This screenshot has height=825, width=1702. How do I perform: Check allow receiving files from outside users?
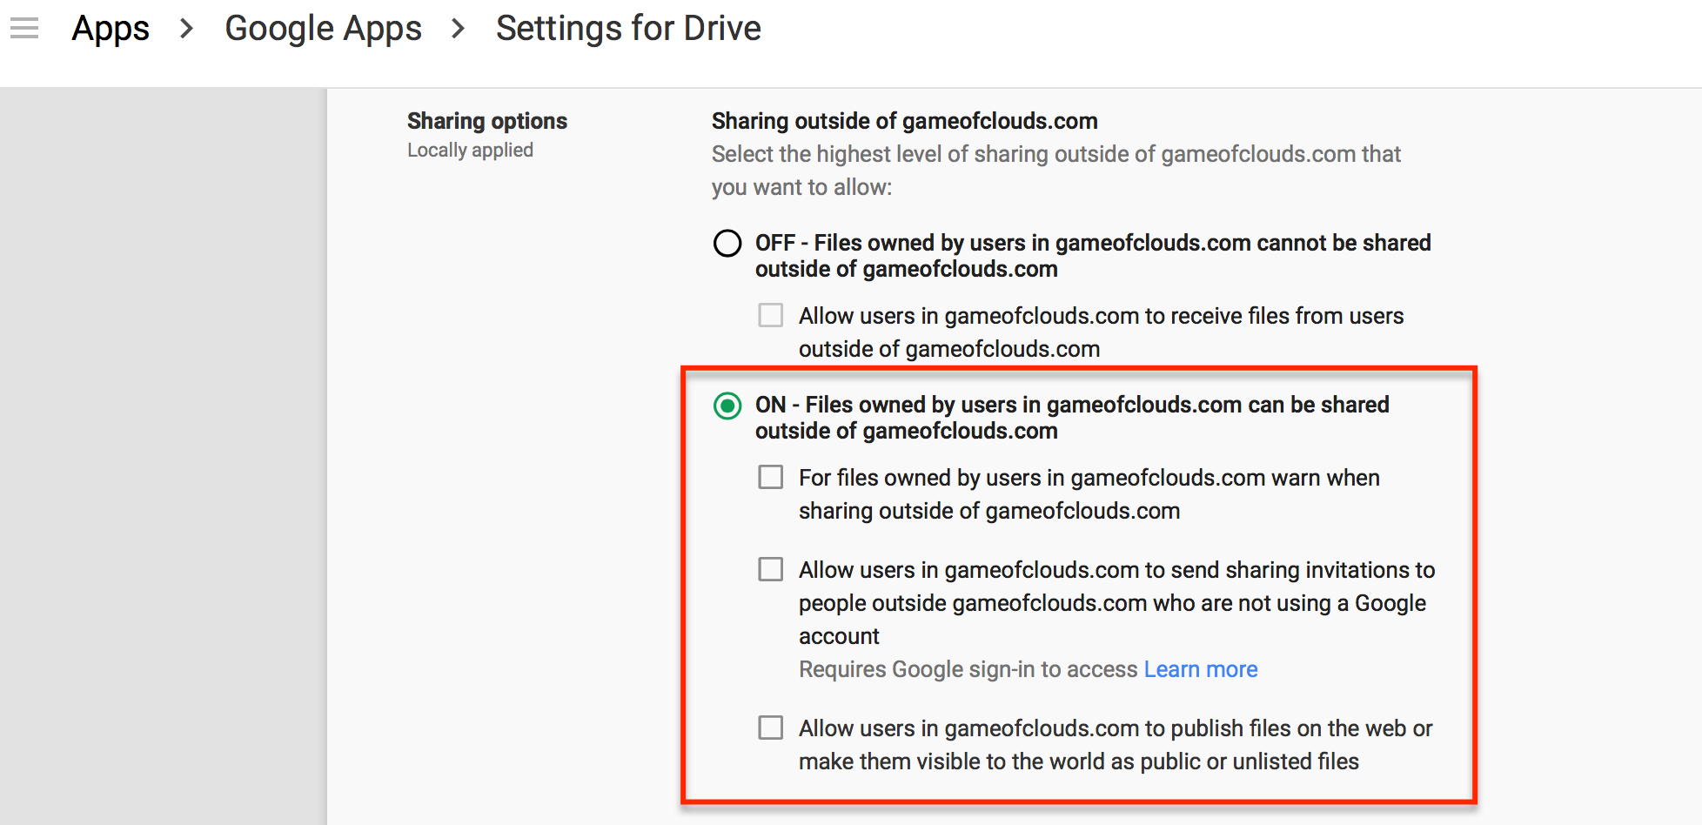(771, 315)
